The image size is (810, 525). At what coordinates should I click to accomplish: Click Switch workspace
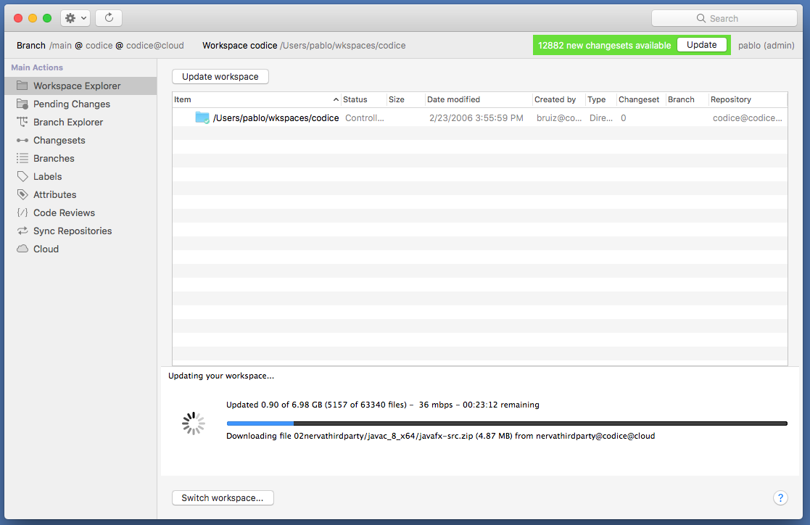click(x=222, y=497)
